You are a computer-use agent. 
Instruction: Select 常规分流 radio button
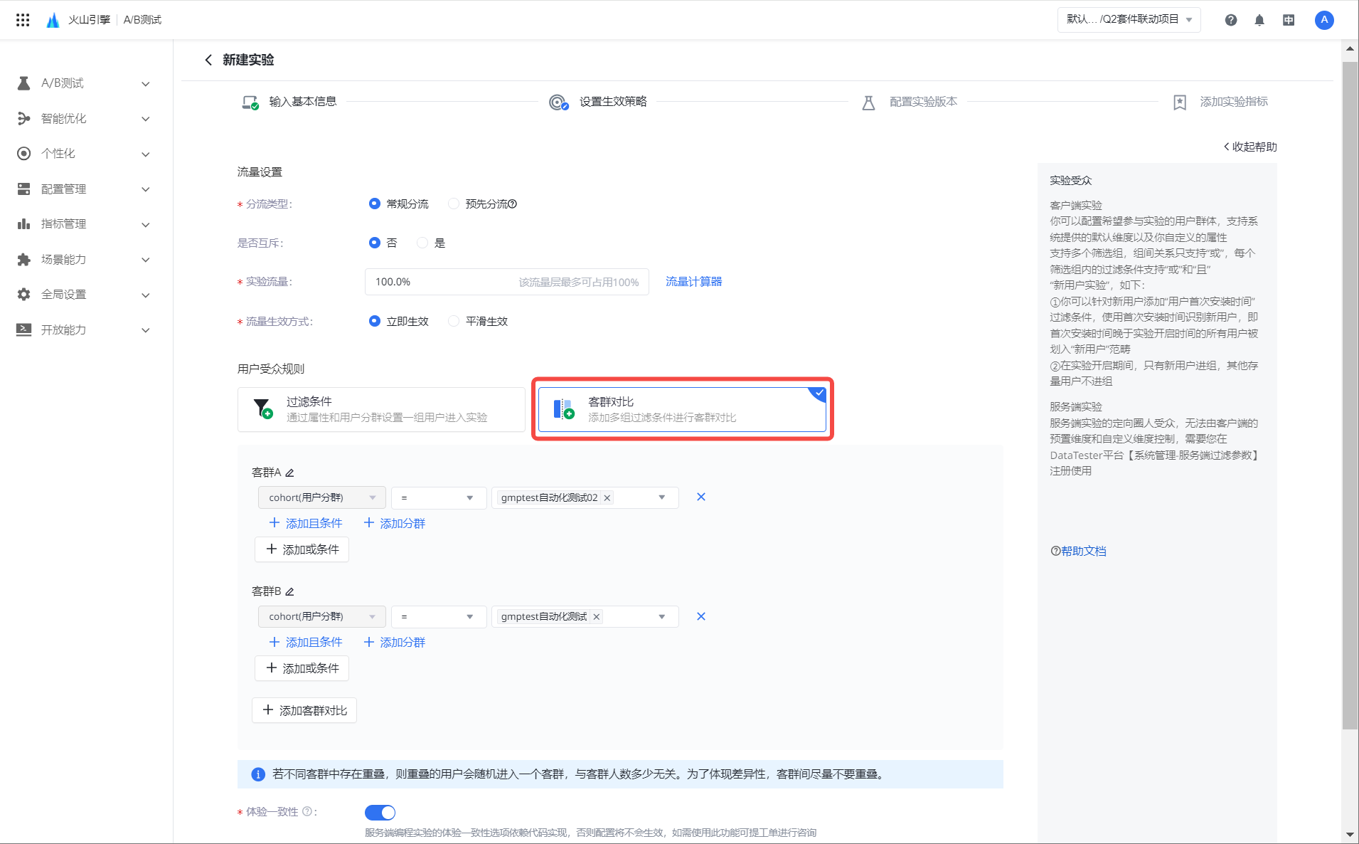[x=375, y=204]
